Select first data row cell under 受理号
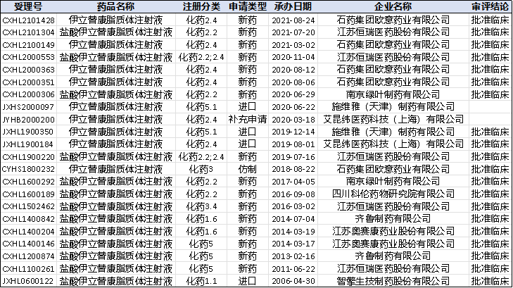This screenshot has width=513, height=288. [x=28, y=20]
